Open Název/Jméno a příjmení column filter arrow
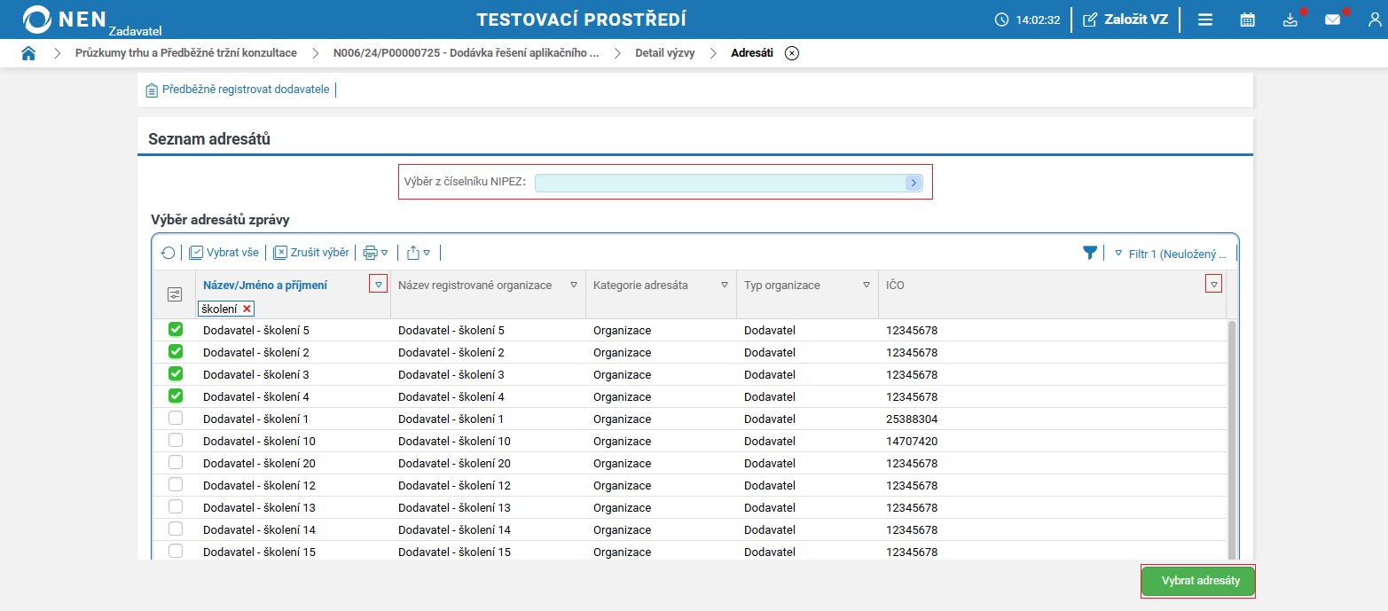This screenshot has height=611, width=1388. coord(379,285)
